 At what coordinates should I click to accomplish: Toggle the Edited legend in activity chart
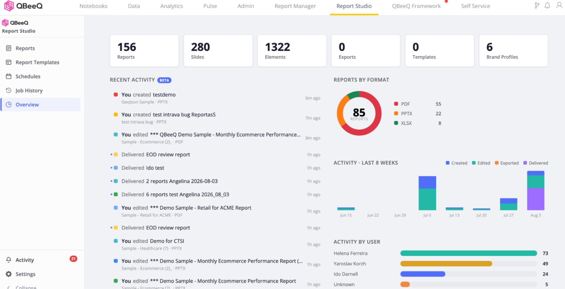point(481,163)
